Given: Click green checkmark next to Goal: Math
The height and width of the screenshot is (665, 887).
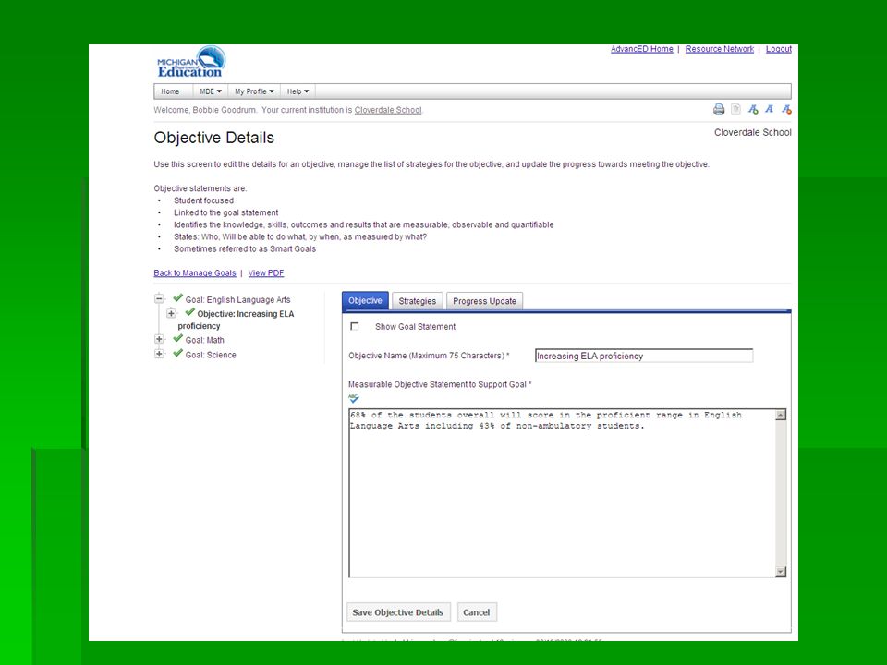Looking at the screenshot, I should (177, 338).
